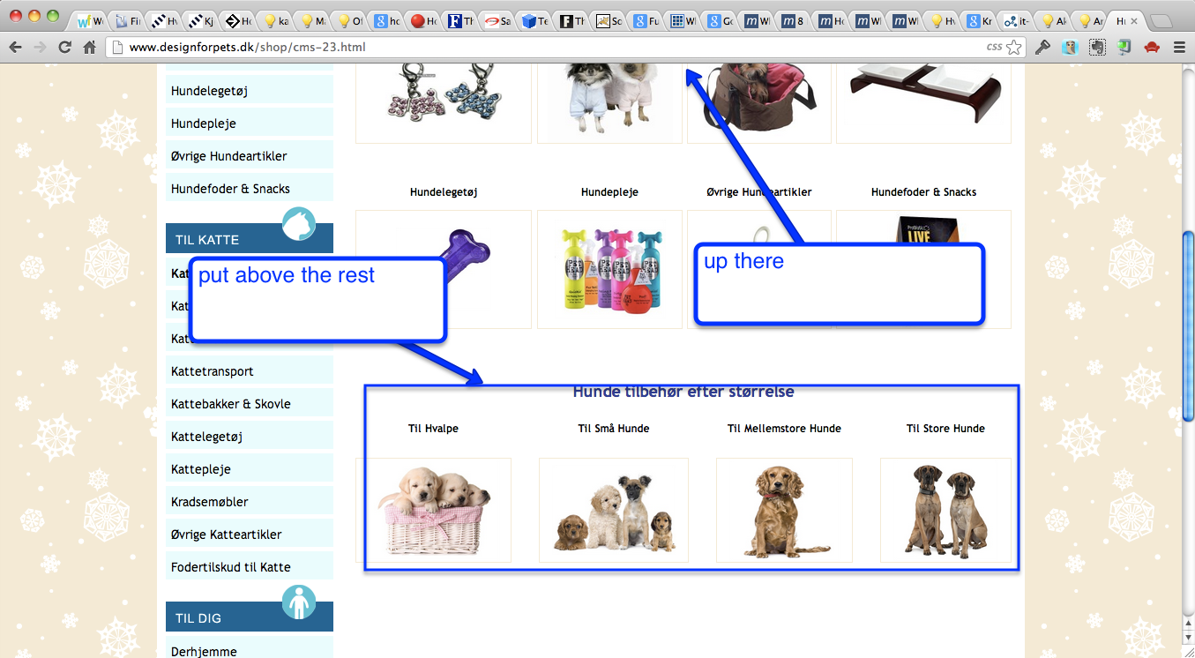Click the person icon beside TIL DIG
This screenshot has height=658, width=1195.
pyautogui.click(x=299, y=602)
